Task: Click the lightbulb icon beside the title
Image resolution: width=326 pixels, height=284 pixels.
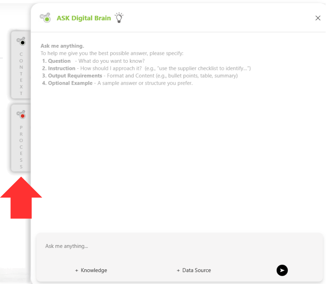Action: (119, 18)
